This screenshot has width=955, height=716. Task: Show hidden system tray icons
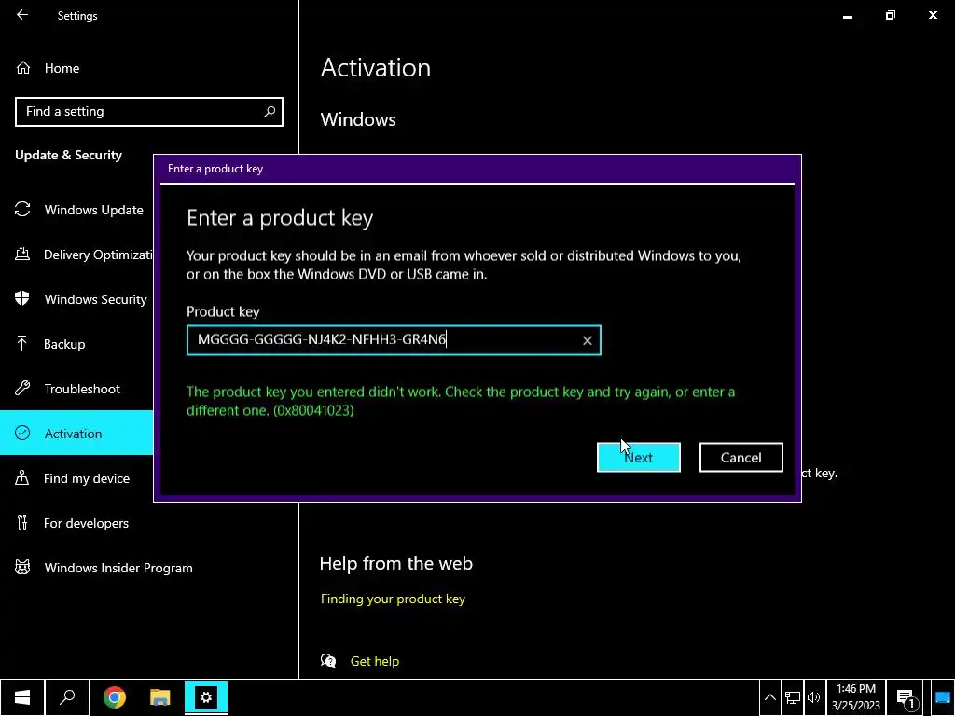click(x=769, y=697)
